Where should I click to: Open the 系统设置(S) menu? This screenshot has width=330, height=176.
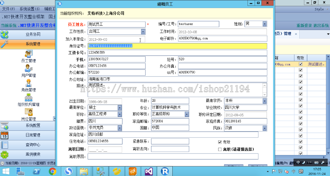pyautogui.click(x=29, y=9)
